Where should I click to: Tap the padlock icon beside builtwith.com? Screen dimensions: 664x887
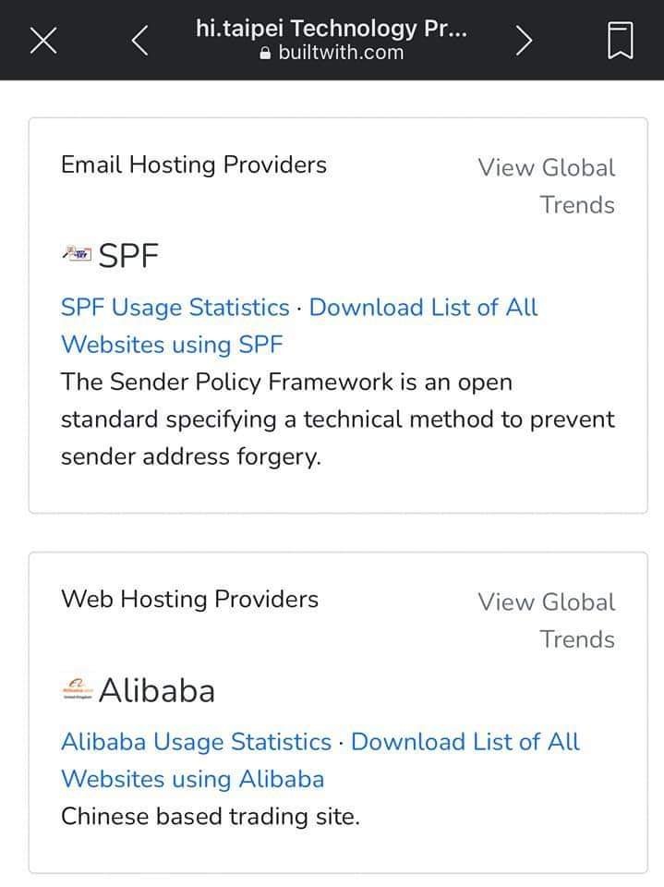click(x=265, y=53)
